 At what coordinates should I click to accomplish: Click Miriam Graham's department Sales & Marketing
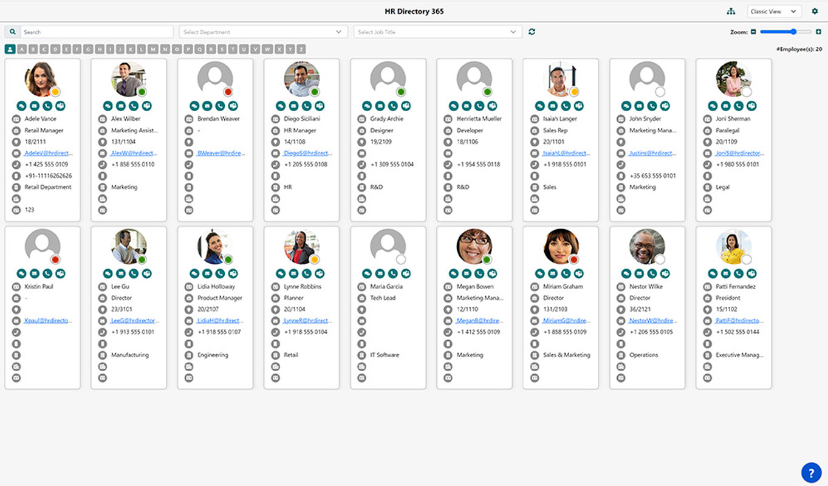pos(566,355)
